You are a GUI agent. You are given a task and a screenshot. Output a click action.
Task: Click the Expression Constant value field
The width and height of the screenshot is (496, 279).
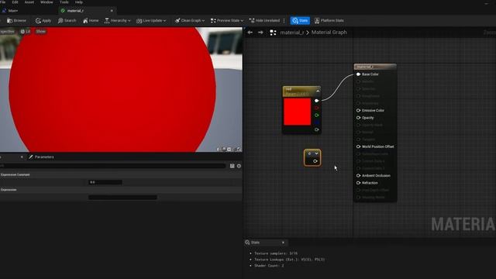[105, 182]
